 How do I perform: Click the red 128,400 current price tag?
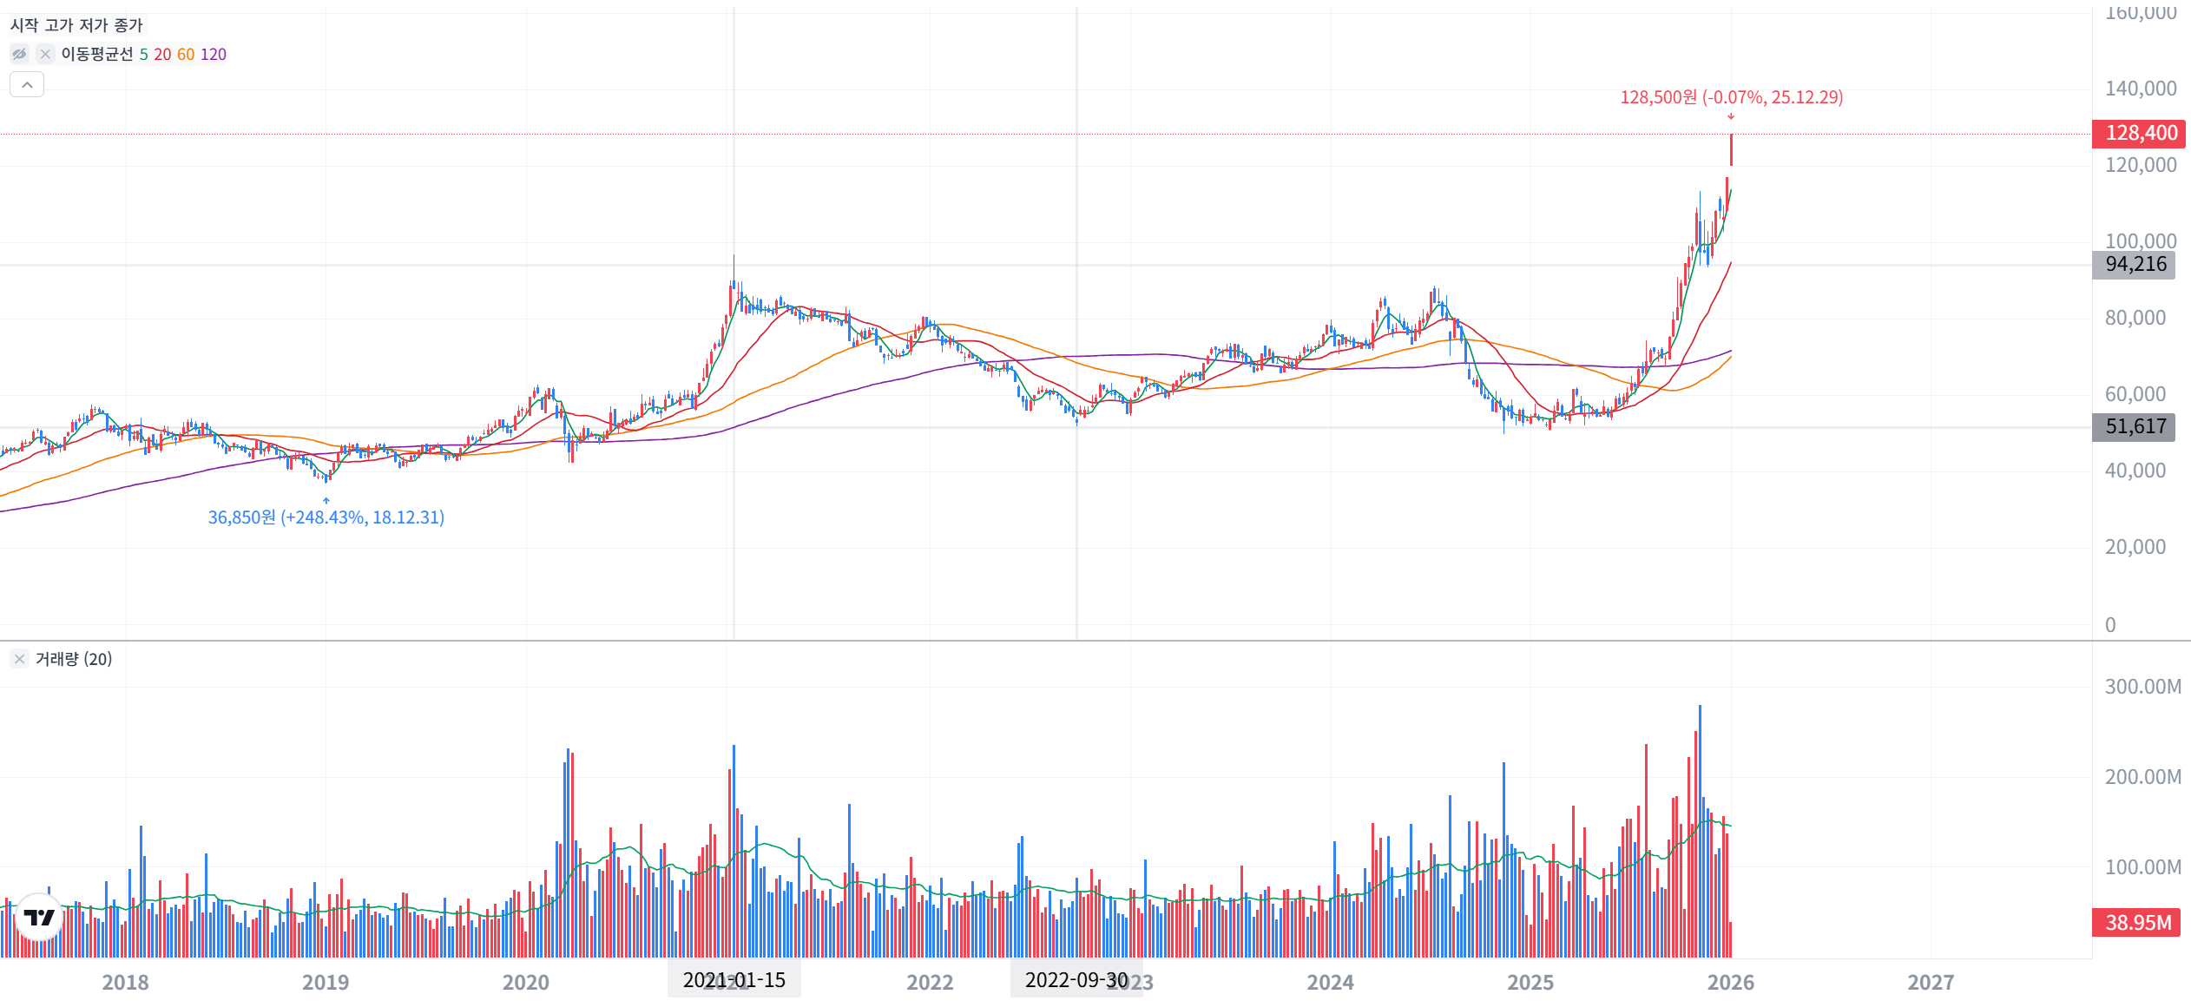click(2140, 133)
